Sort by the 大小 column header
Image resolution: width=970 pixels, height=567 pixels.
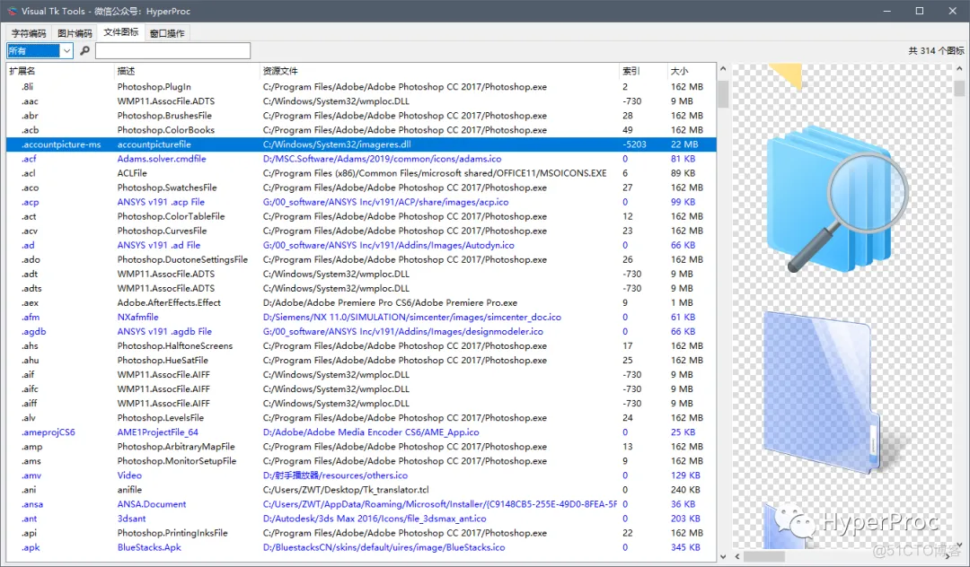(x=692, y=71)
